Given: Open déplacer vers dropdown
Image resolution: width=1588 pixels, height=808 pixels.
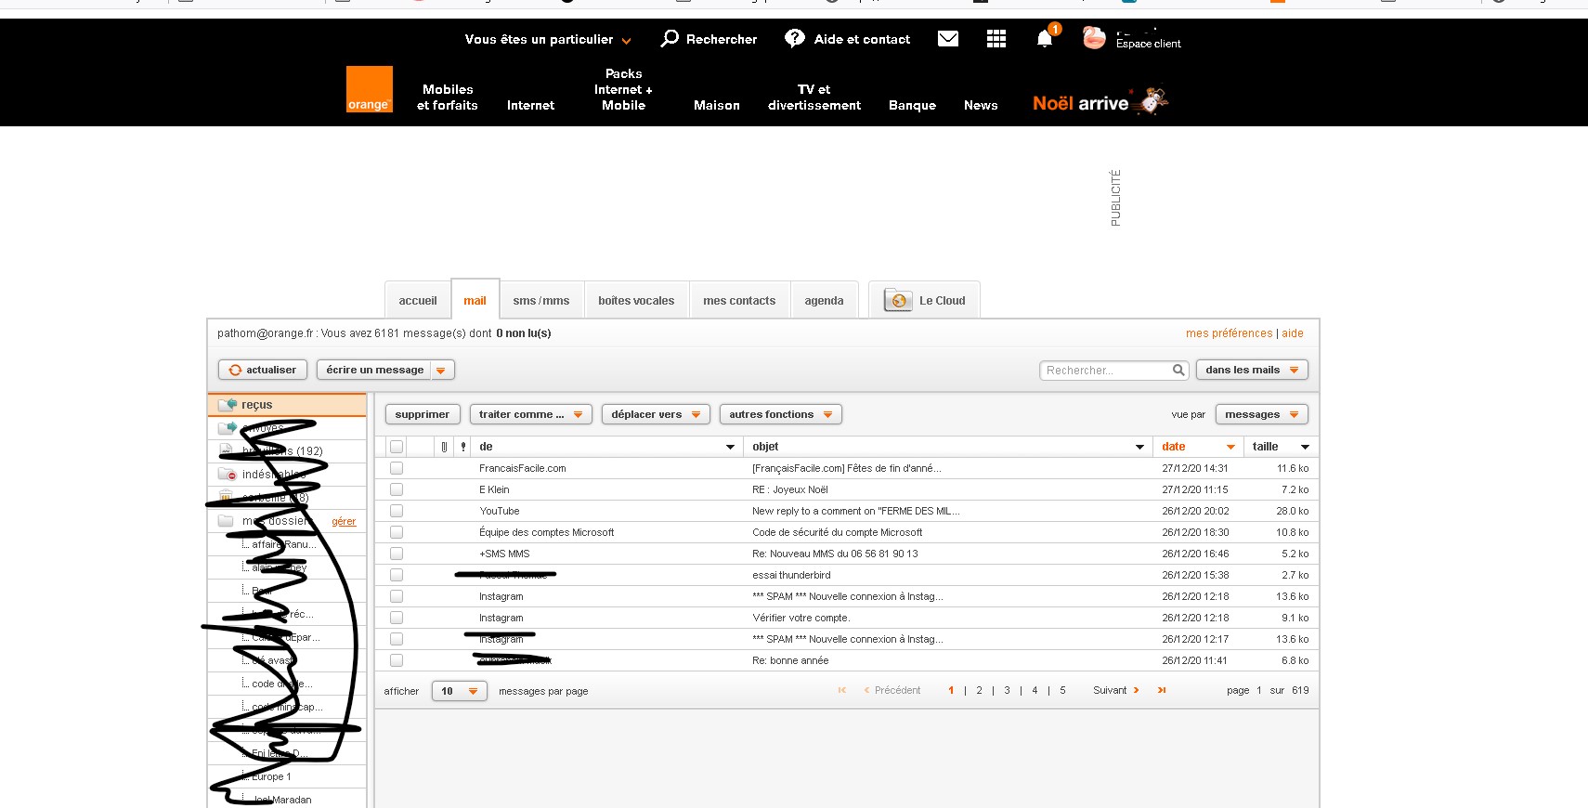Looking at the screenshot, I should [656, 414].
